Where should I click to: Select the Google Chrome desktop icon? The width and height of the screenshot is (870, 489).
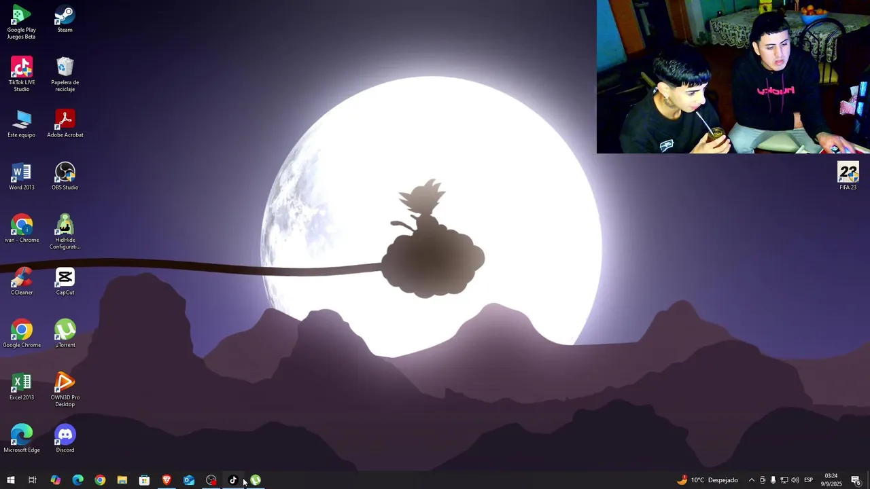point(22,333)
